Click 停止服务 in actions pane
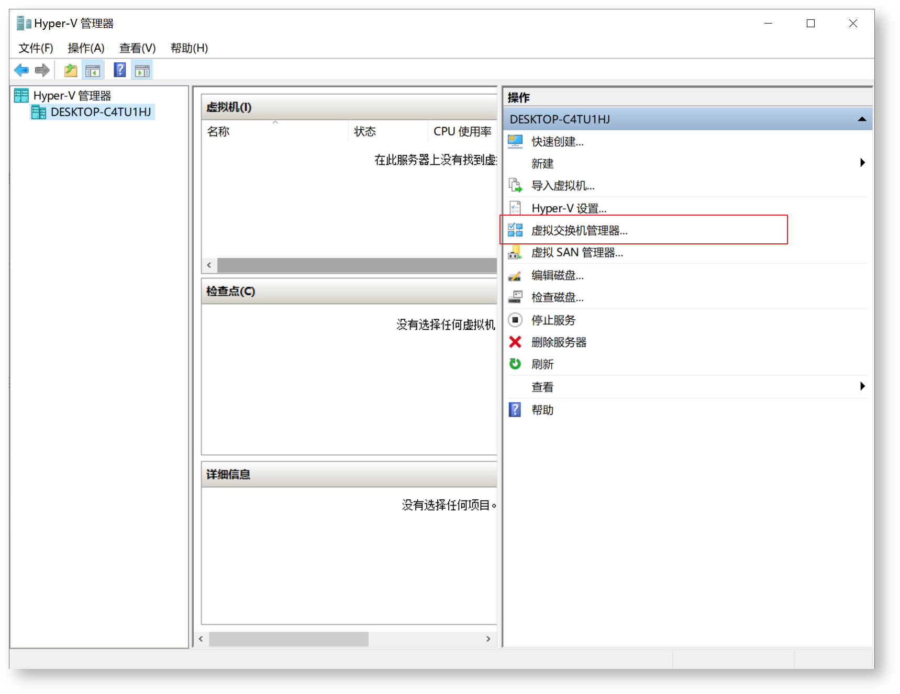The image size is (900, 694). click(x=553, y=320)
